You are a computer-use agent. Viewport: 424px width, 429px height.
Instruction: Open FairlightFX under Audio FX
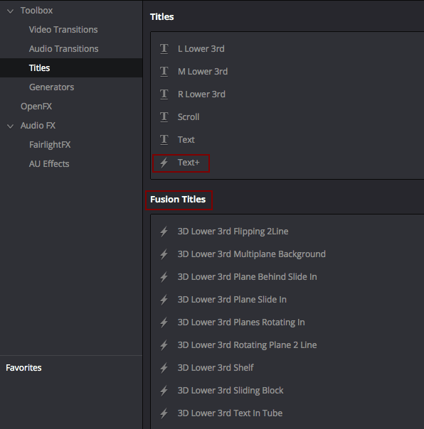[50, 144]
